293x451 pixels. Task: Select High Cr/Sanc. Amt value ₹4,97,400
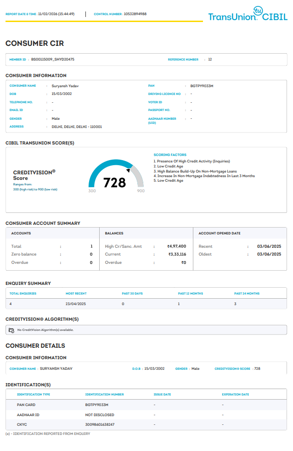177,246
